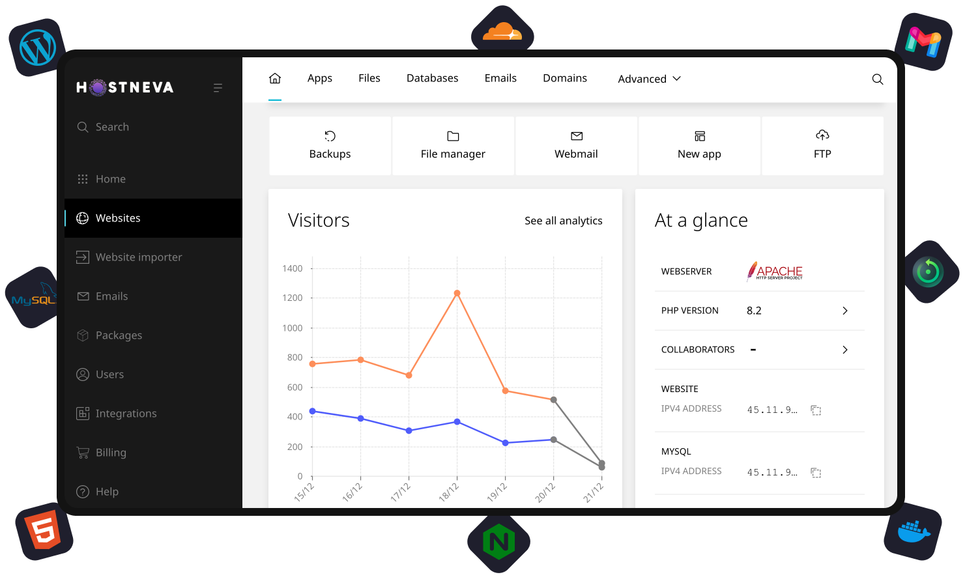Expand the Advanced menu

[648, 78]
